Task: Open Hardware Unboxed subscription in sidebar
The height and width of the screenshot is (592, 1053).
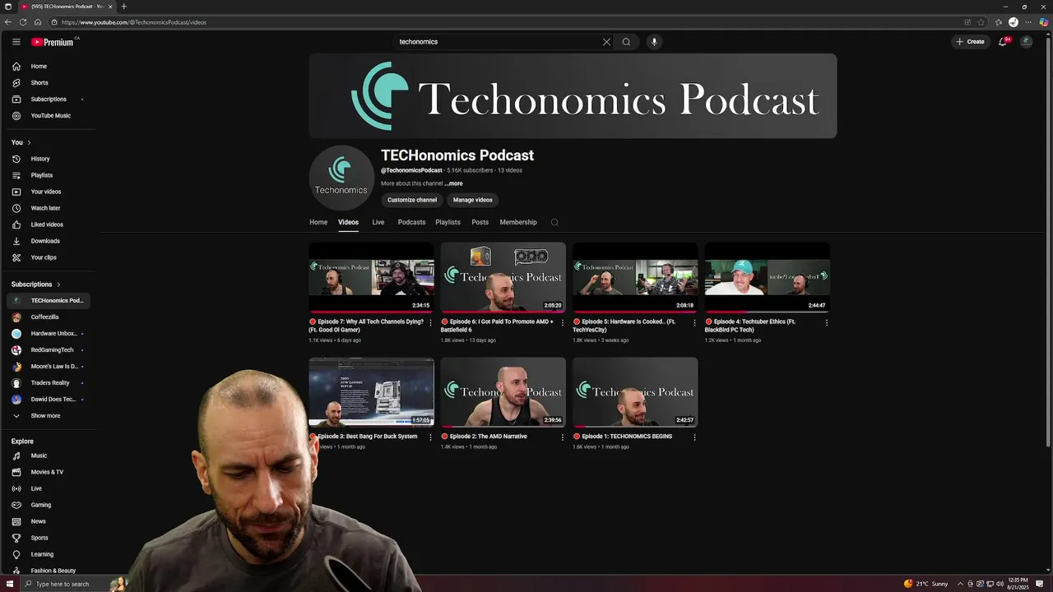Action: pyautogui.click(x=49, y=334)
